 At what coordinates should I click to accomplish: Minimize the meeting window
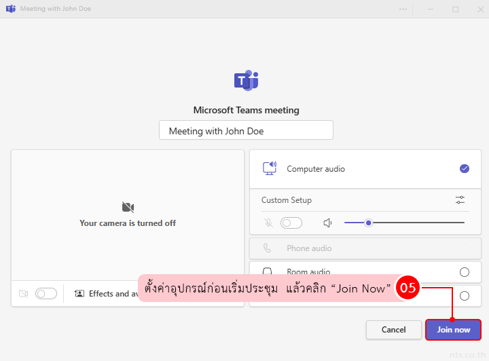[x=431, y=9]
